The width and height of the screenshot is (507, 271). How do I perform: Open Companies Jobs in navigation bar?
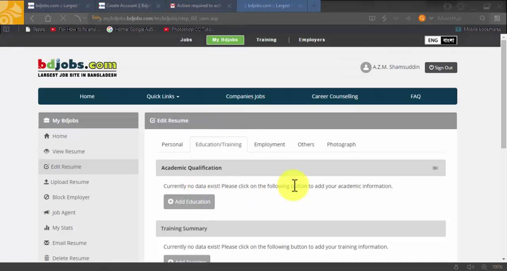(246, 96)
